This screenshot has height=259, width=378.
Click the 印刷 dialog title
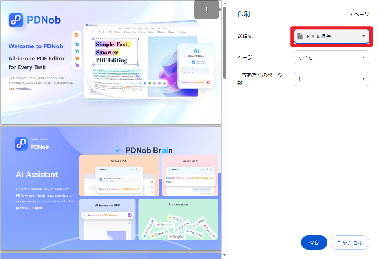[x=243, y=15]
